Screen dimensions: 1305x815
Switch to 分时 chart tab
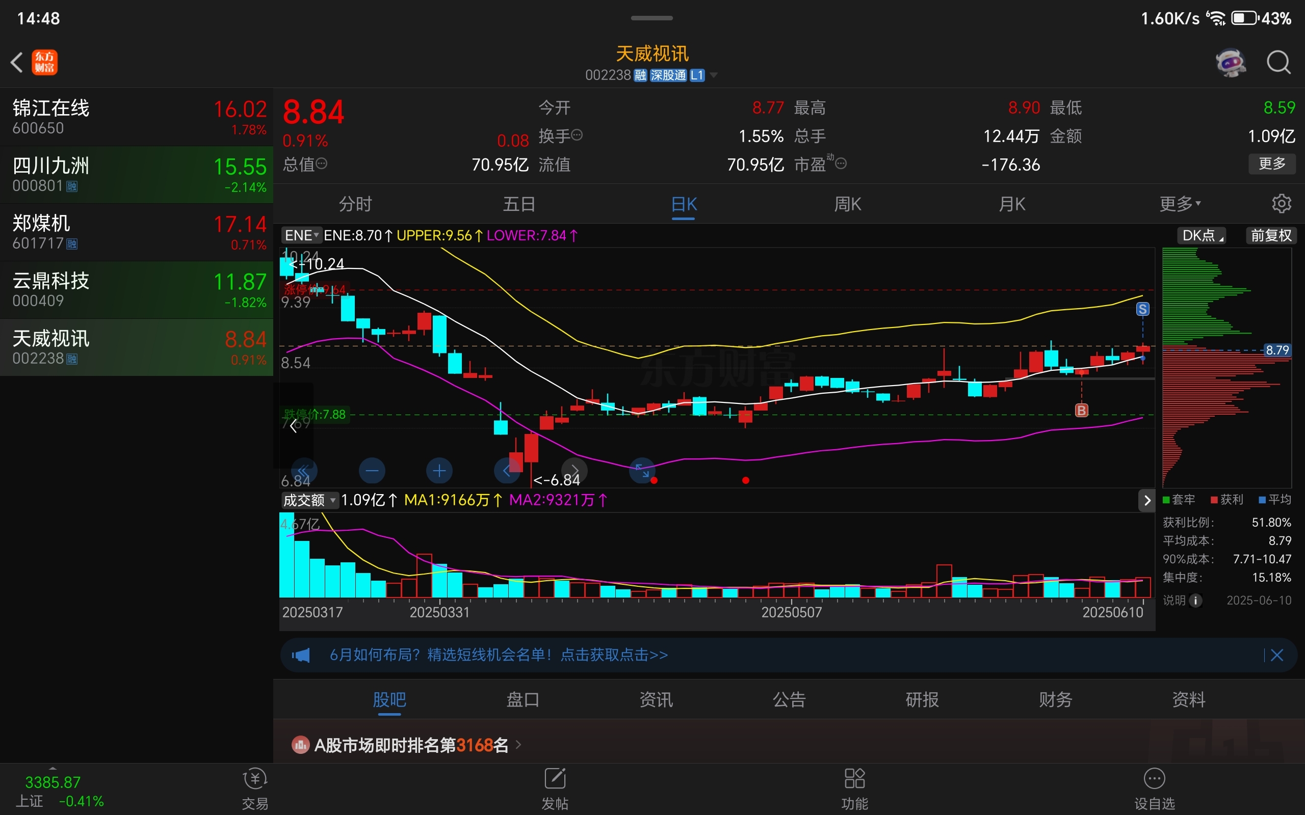[x=355, y=204]
